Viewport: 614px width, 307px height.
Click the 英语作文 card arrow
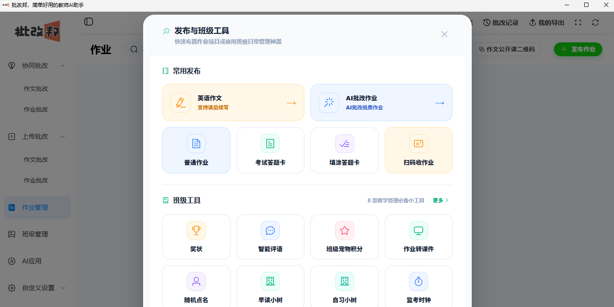point(291,103)
